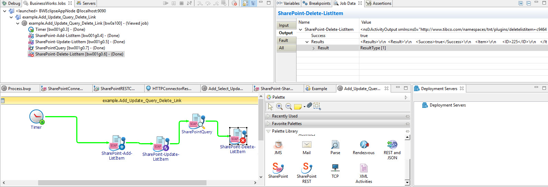548x187 pixels.
Task: Switch to the Assertions tab
Action: click(x=379, y=3)
